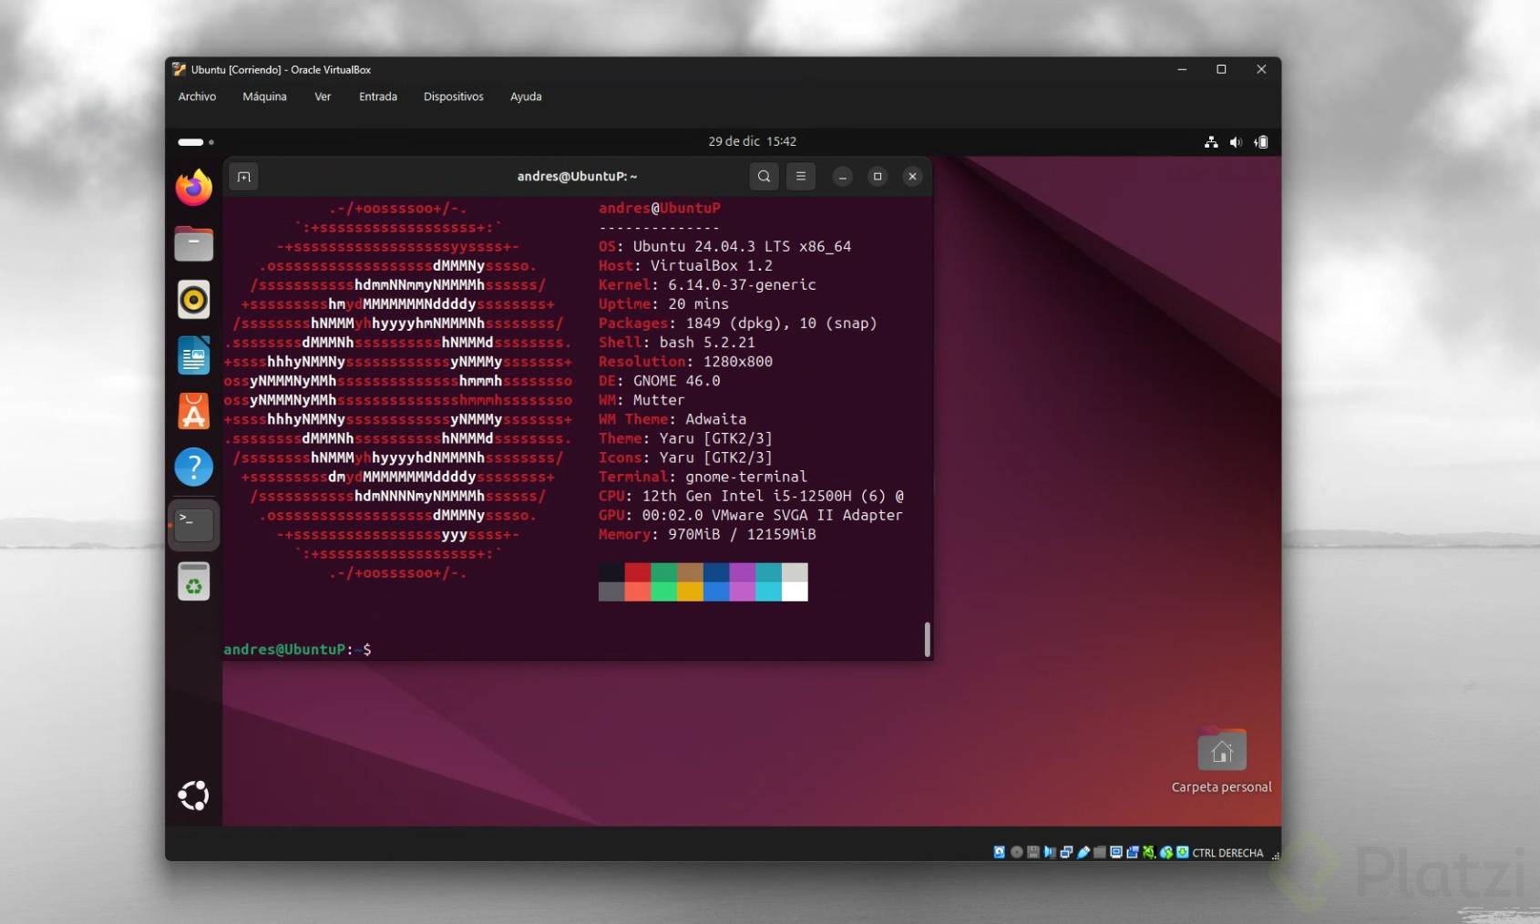Open the Máquina menu
Screen dimensions: 1540x924
pyautogui.click(x=264, y=97)
